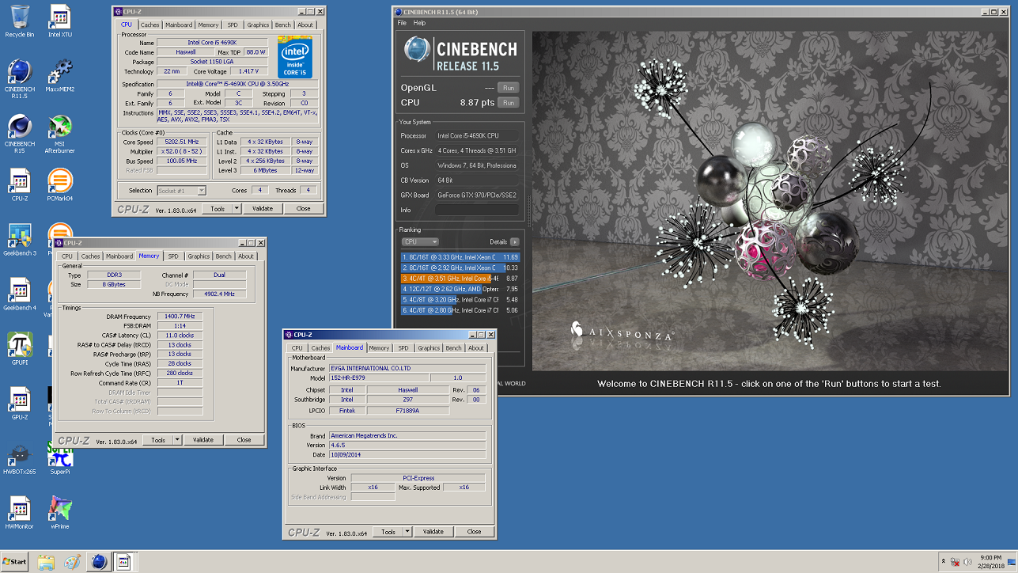Click Validate in CPU-Z Memory window

pos(203,440)
